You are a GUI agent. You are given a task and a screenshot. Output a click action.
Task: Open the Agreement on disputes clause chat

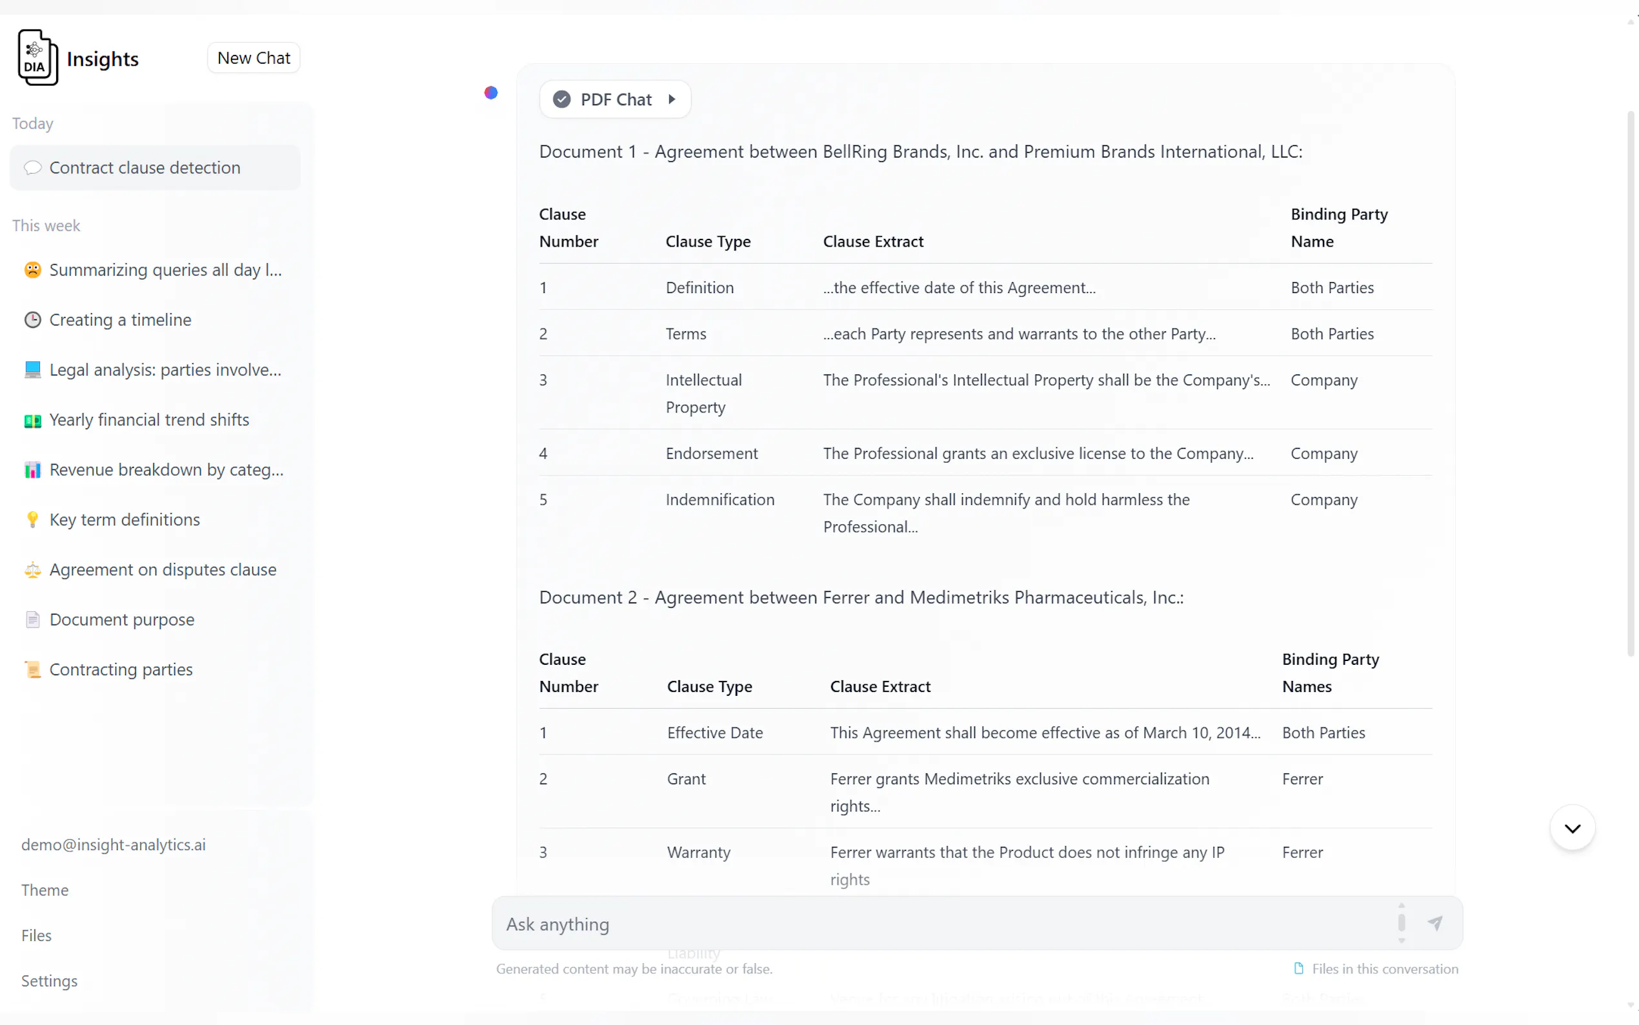pos(155,569)
